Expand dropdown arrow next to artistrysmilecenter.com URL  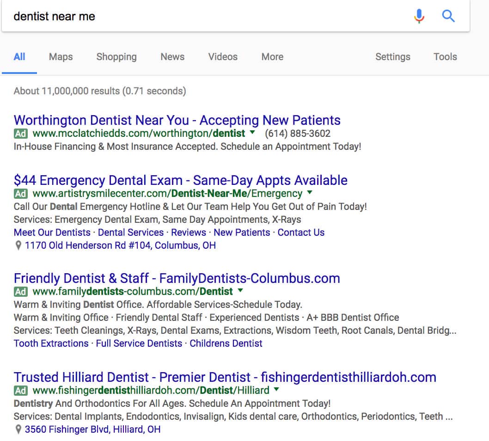pos(309,192)
